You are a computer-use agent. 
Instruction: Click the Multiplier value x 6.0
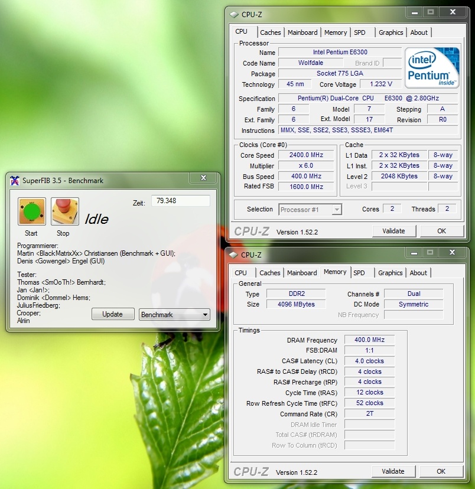[306, 165]
